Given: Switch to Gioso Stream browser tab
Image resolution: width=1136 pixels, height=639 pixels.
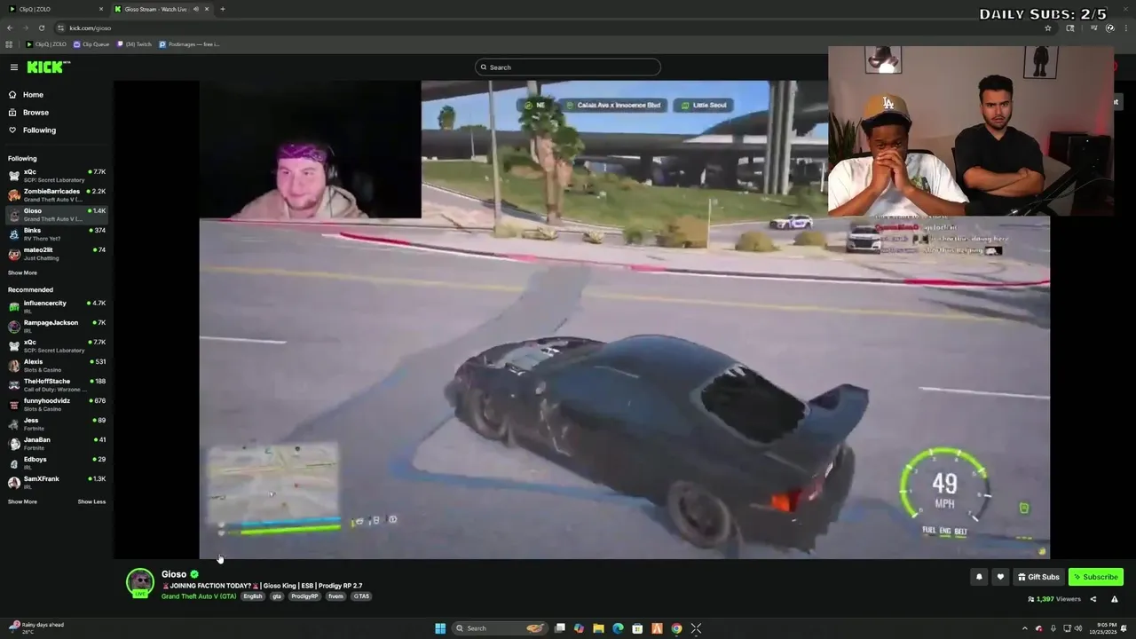Looking at the screenshot, I should click(x=162, y=9).
